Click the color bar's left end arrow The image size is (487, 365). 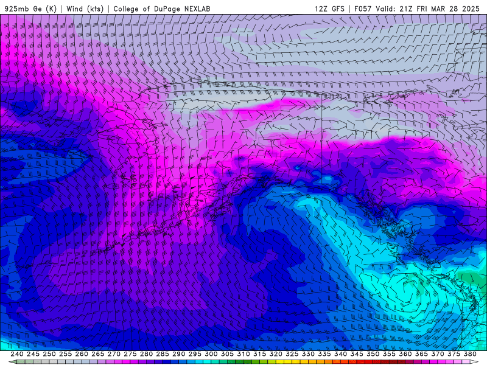tap(12, 362)
